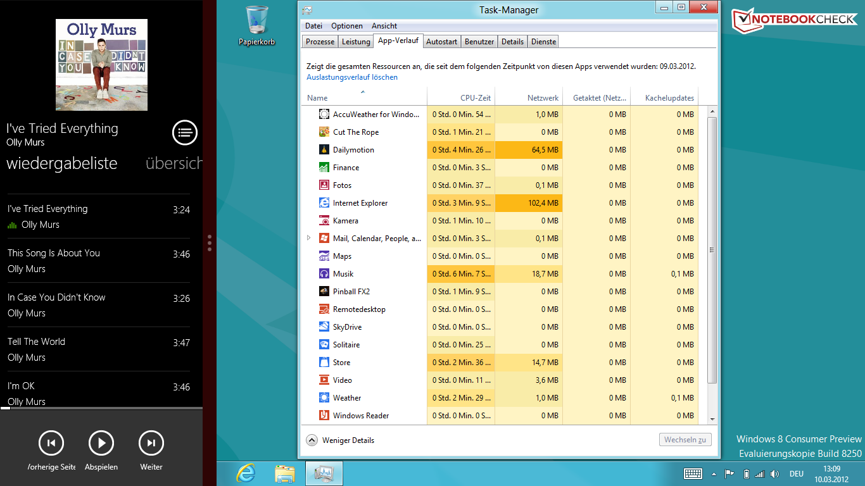Open the Optionen menu
The height and width of the screenshot is (486, 865).
(x=347, y=26)
